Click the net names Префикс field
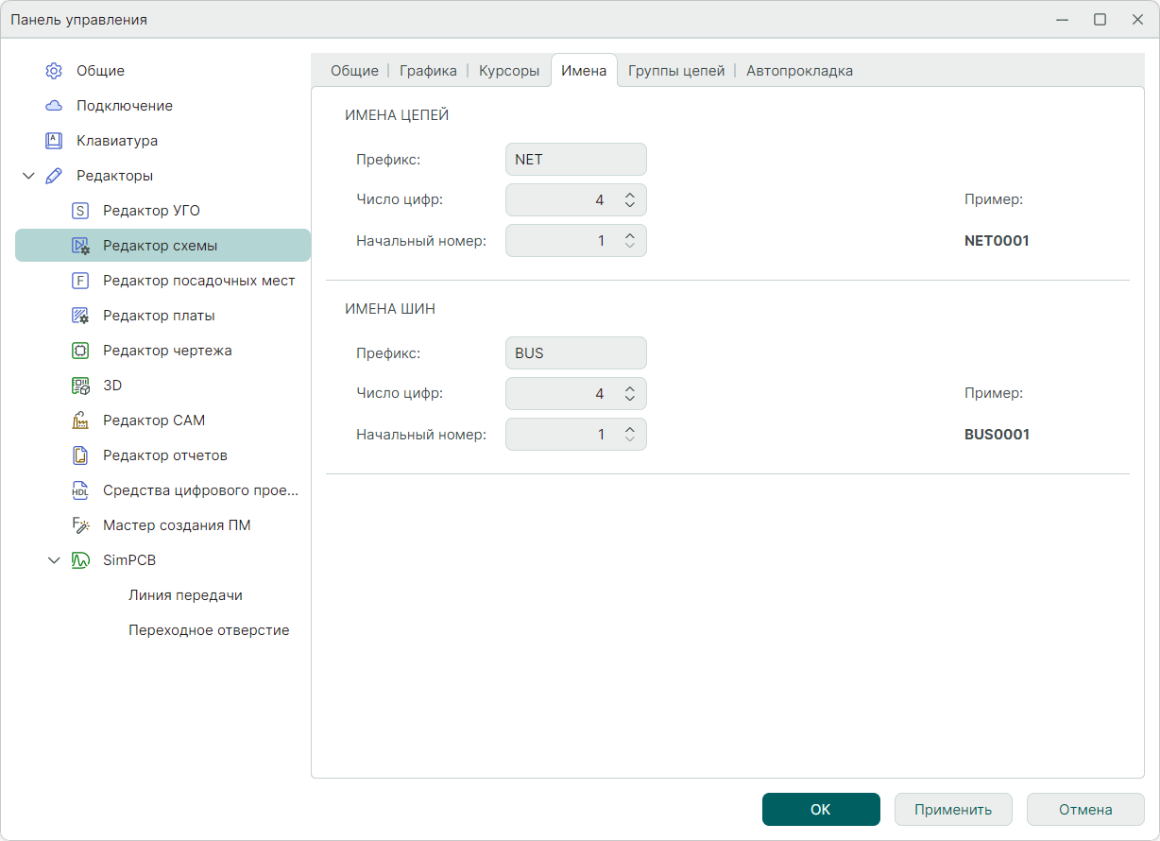 (x=575, y=160)
